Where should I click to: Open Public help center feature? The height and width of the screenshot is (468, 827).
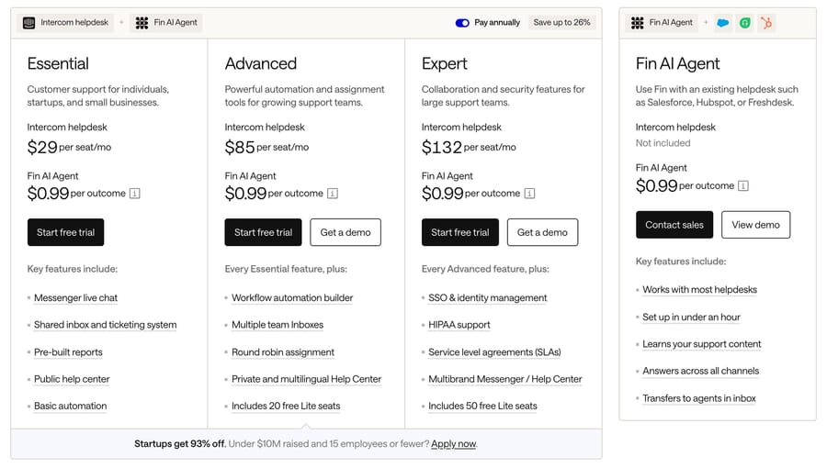pos(72,379)
